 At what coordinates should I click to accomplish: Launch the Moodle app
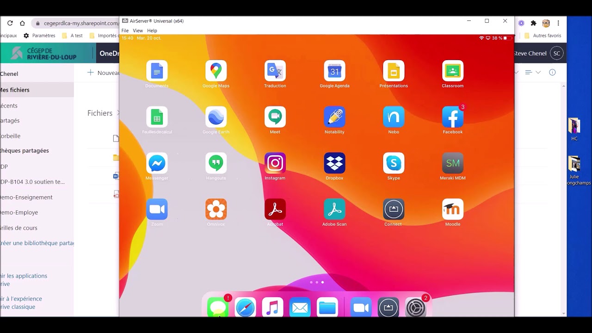point(453,210)
